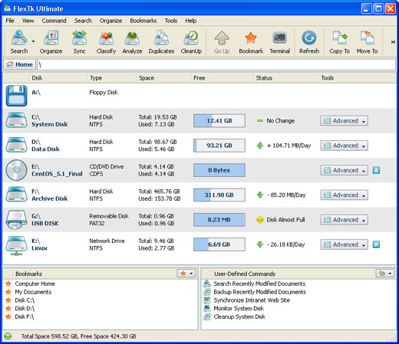Add a bookmark using Bookmark star icon
This screenshot has height=344, width=399.
tap(251, 42)
